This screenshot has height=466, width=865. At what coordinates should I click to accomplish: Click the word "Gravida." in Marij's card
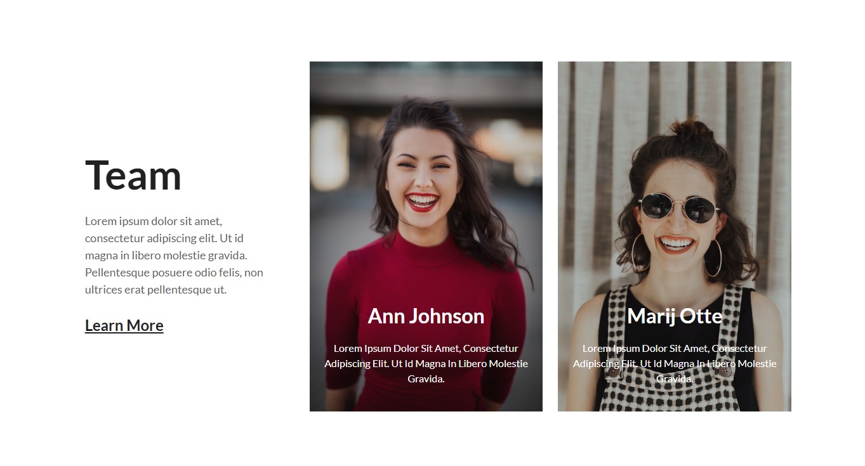(674, 379)
